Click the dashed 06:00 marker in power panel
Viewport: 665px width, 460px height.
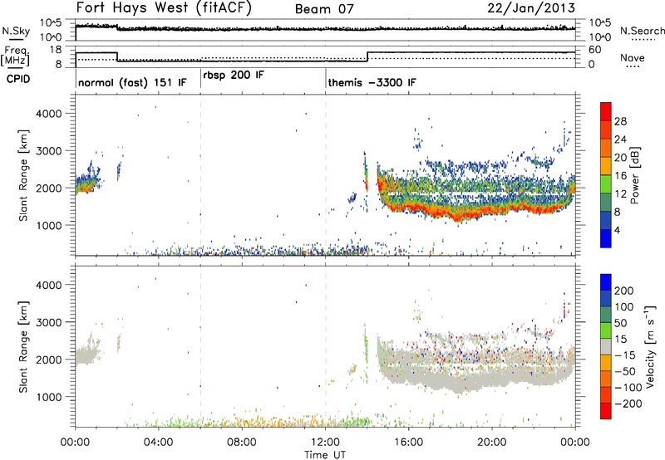(200, 175)
